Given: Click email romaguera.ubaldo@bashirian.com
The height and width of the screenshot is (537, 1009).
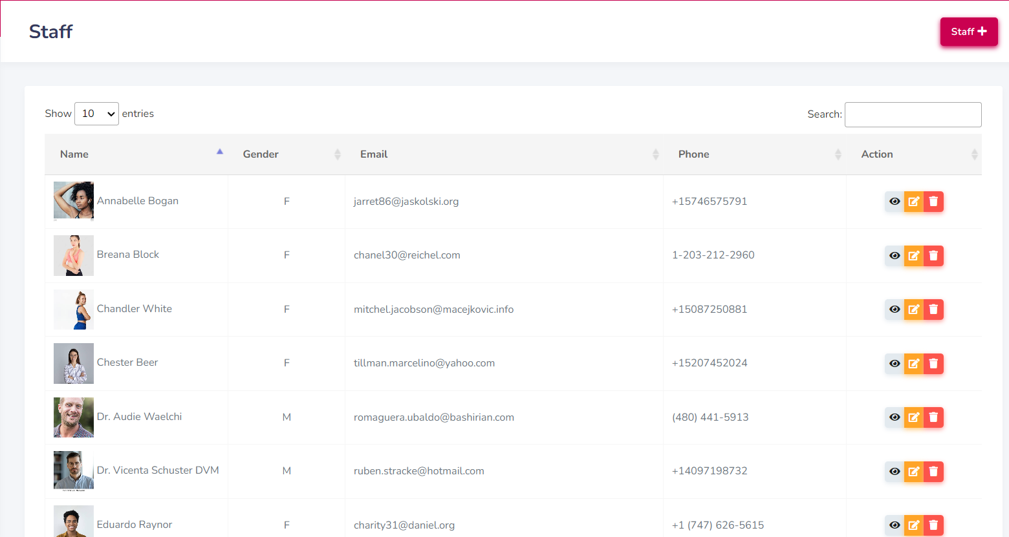Looking at the screenshot, I should [x=434, y=417].
